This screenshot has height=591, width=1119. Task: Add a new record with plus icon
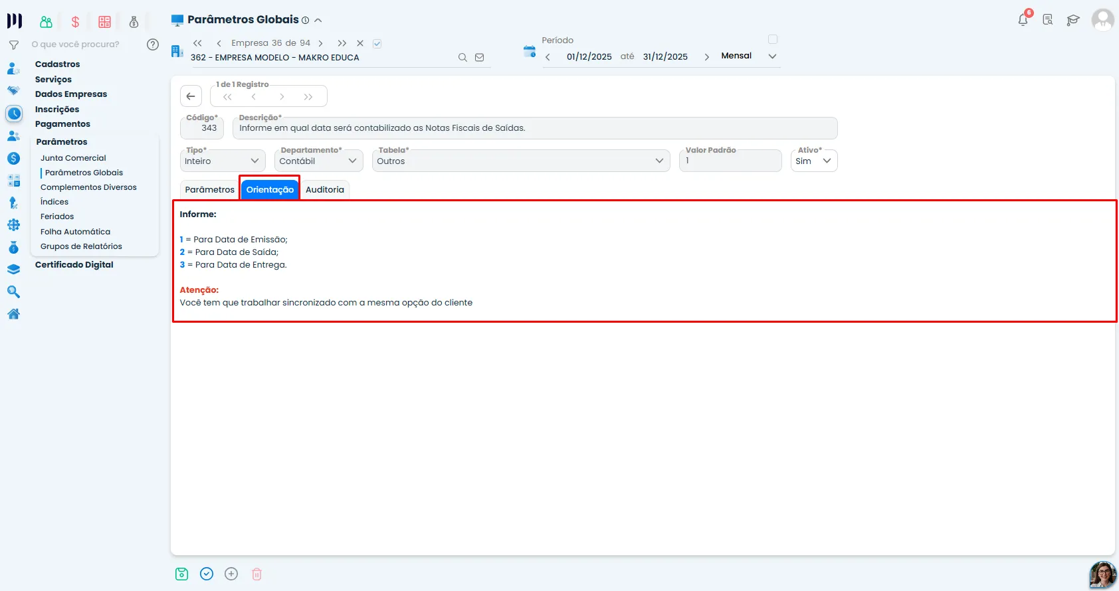[231, 574]
